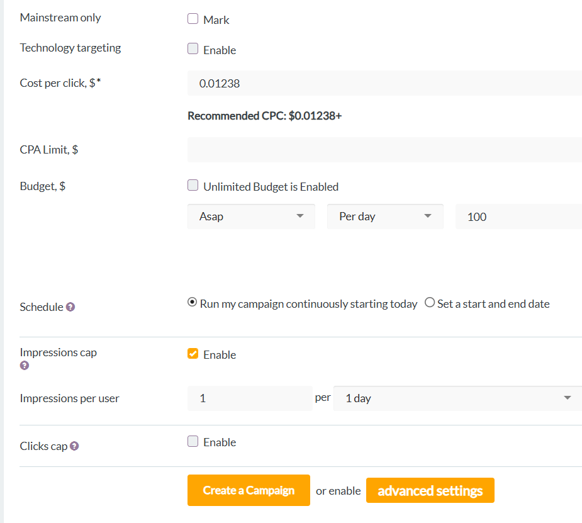Uncheck the Impressions cap Enable checkbox
The width and height of the screenshot is (582, 523).
[x=193, y=354]
